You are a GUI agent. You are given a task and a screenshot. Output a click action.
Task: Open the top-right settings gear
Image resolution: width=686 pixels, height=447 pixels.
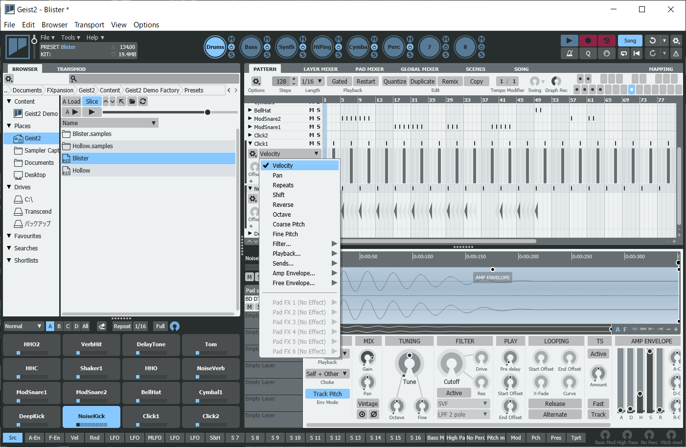pyautogui.click(x=676, y=41)
